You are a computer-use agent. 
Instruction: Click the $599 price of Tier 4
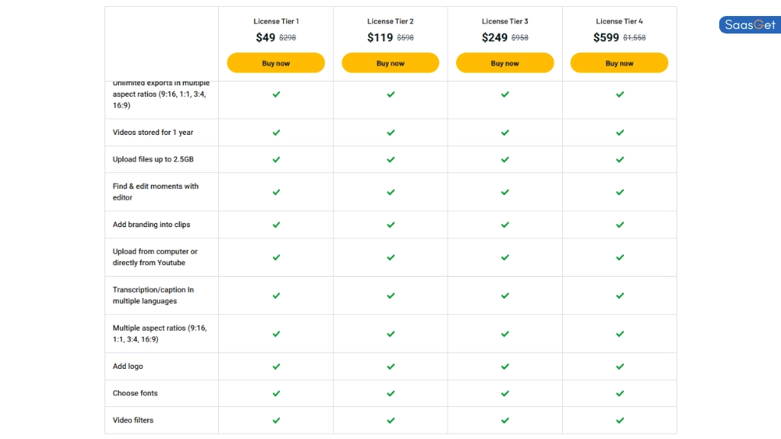point(606,37)
